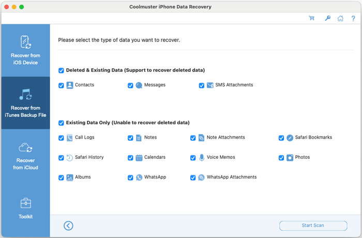Switch to Recover from iOS Device tab
The image size is (362, 238).
(25, 50)
